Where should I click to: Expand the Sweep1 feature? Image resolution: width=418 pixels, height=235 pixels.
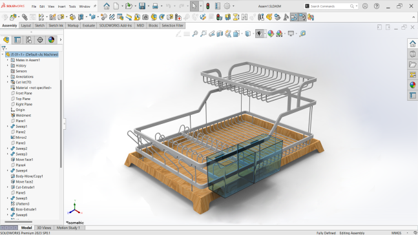(x=8, y=127)
